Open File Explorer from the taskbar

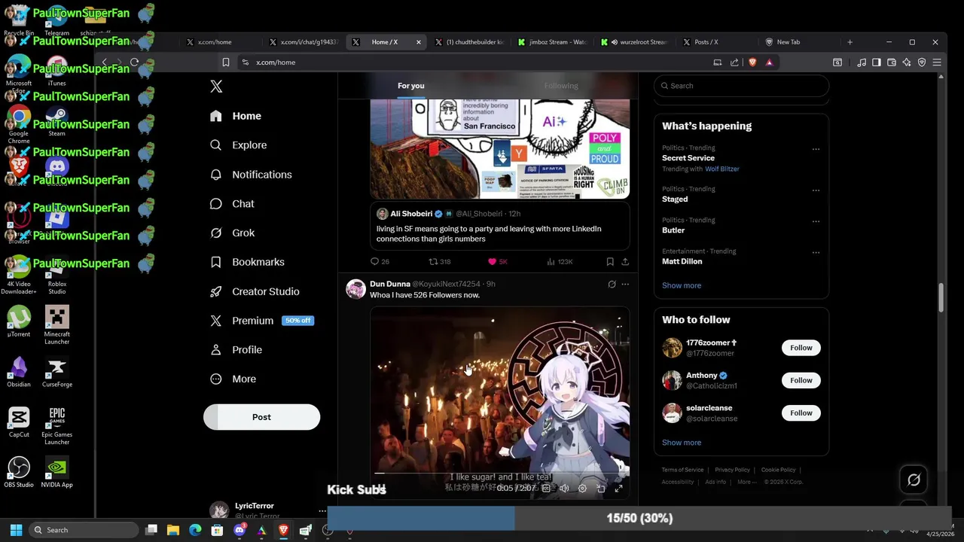tap(173, 530)
